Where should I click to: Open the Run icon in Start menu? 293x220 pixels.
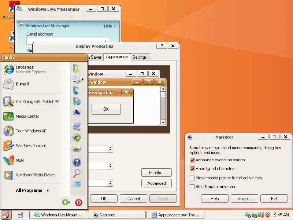[x=77, y=184]
